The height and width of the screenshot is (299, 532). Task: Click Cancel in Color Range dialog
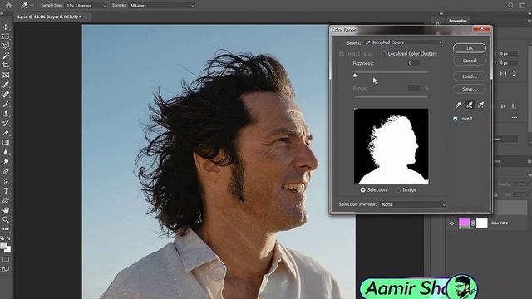point(470,61)
